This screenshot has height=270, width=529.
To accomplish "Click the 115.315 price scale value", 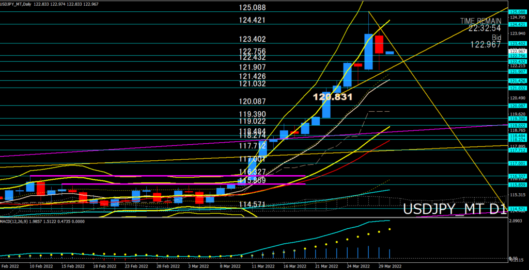I will tap(518, 195).
